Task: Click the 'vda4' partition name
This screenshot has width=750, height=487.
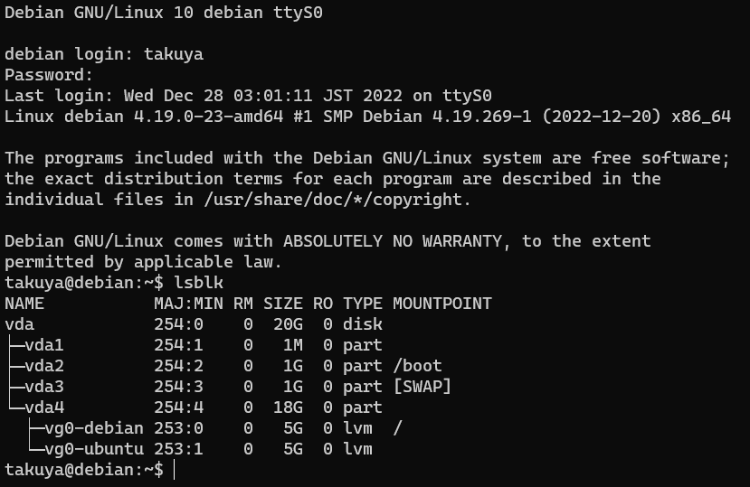Action: click(x=44, y=407)
